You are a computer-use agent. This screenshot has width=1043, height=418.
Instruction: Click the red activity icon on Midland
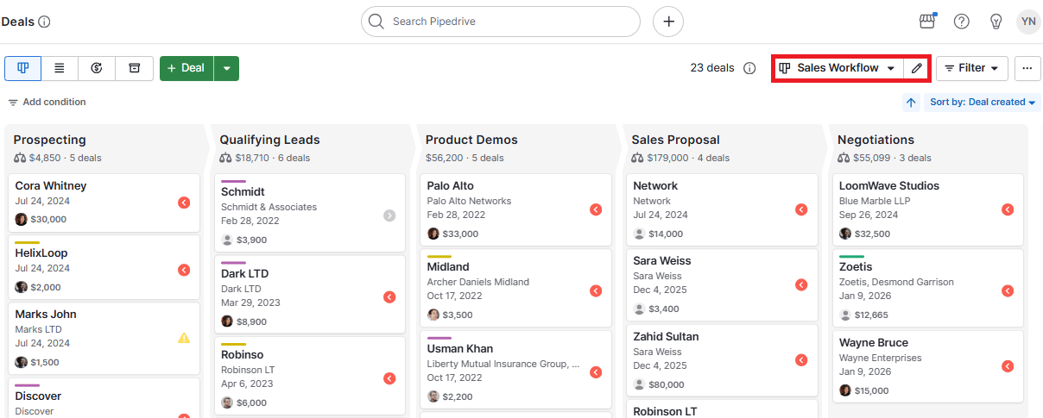[596, 290]
